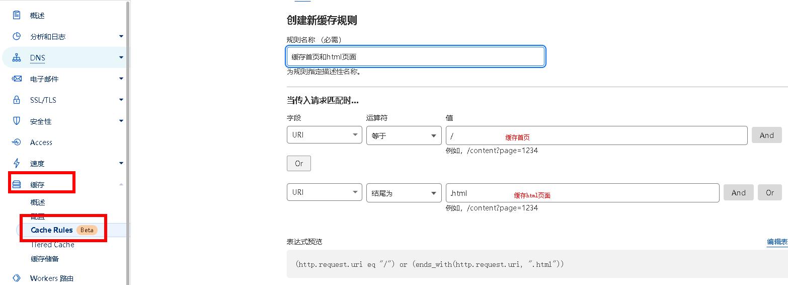The height and width of the screenshot is (285, 788).
Task: Open the first URI field dropdown
Action: (324, 135)
